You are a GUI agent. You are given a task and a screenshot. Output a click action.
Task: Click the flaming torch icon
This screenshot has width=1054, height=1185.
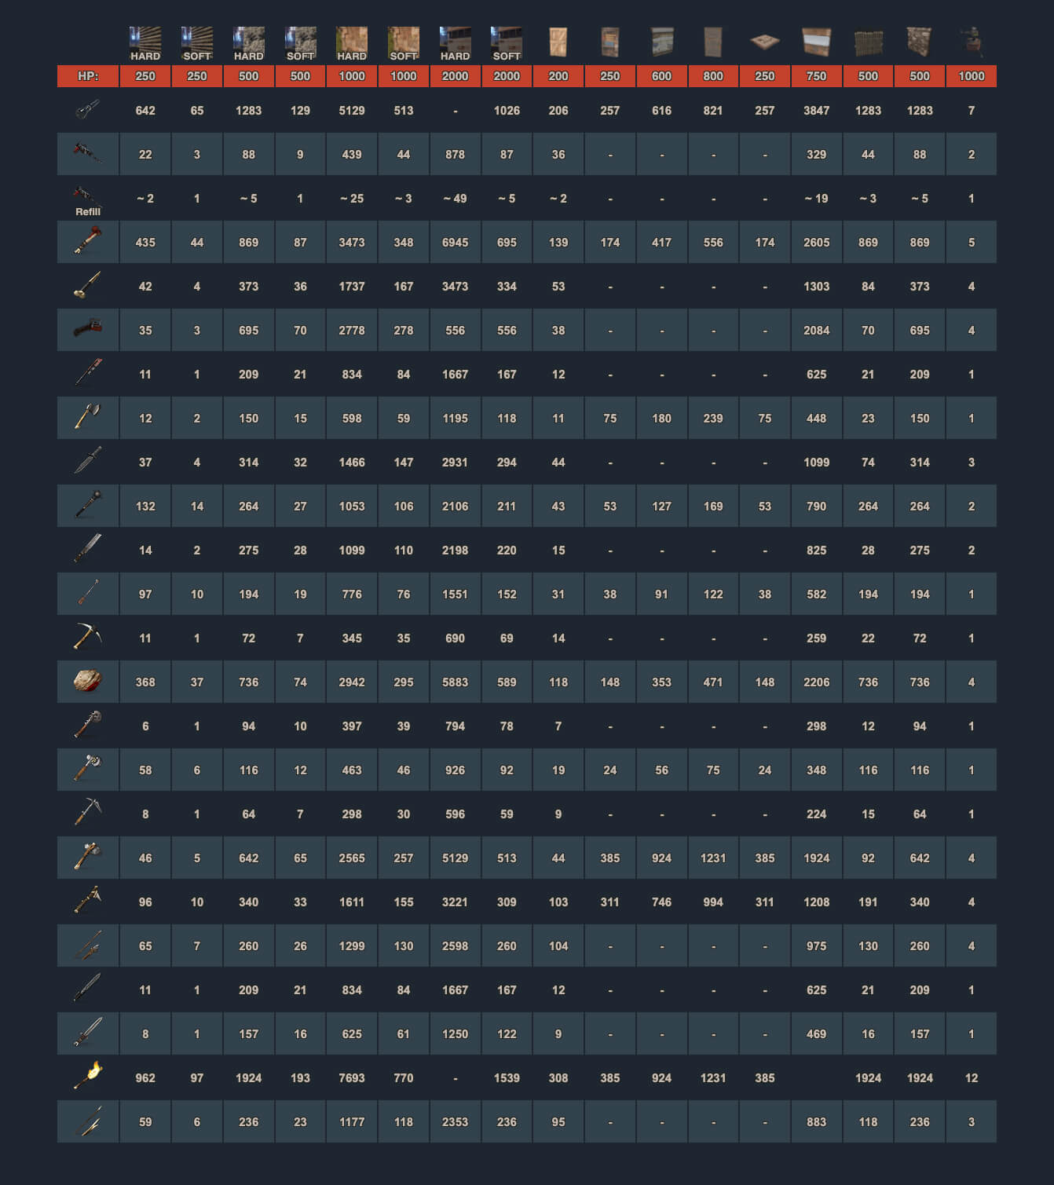[x=87, y=1075]
